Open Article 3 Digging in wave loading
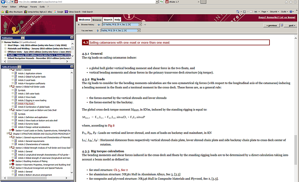The height and width of the screenshot is (182, 299). 32,100
